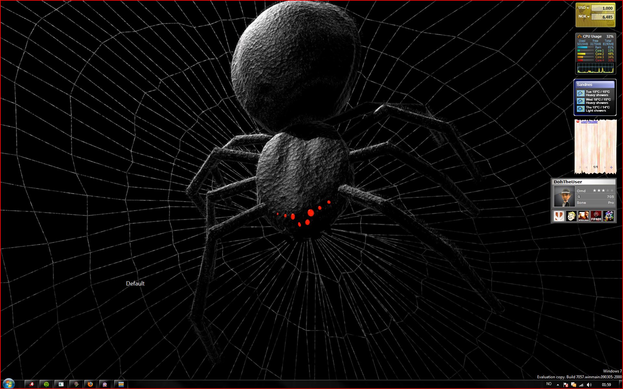Click the Default desktop label
The image size is (623, 389).
point(135,284)
